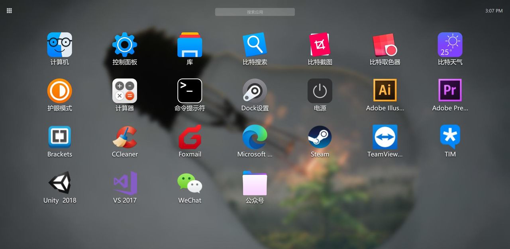This screenshot has height=249, width=510.
Task: Open the WeChat icon
Action: click(x=190, y=183)
